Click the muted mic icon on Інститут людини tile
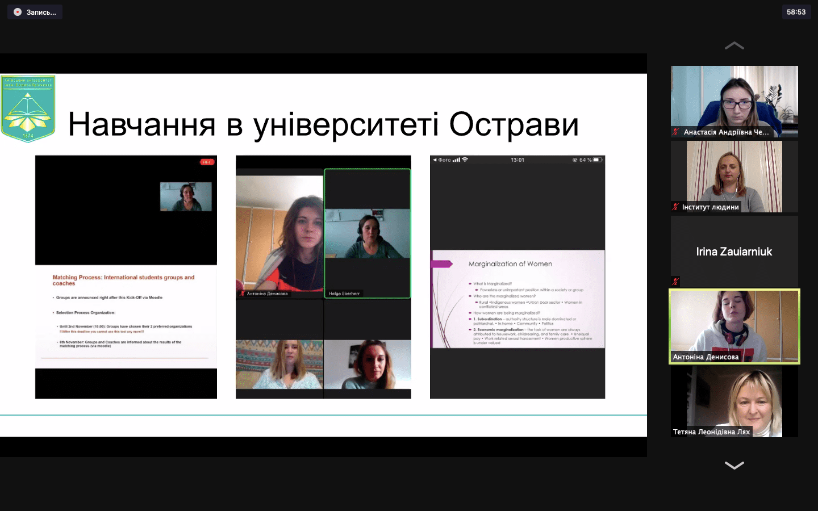818x511 pixels. [x=675, y=207]
